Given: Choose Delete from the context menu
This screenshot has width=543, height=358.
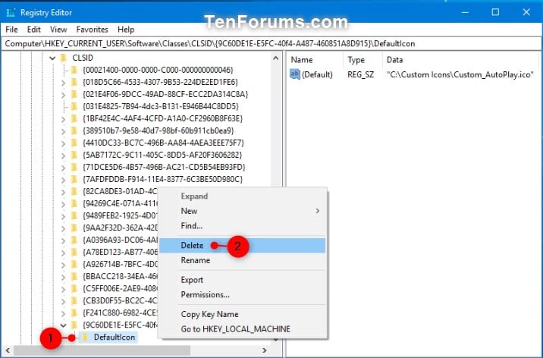Looking at the screenshot, I should point(243,245).
